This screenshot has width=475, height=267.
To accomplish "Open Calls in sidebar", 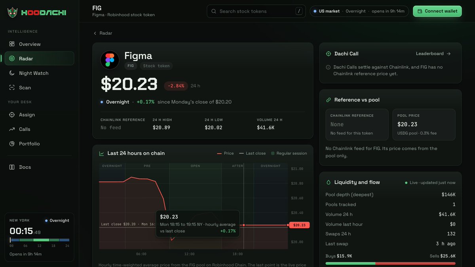I will 39,129.
